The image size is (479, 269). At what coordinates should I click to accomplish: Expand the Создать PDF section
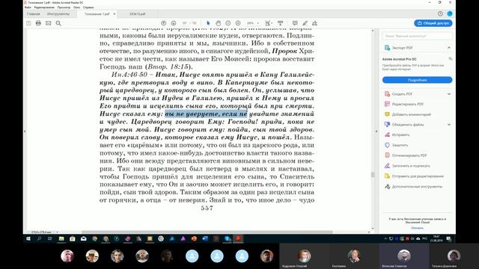click(449, 94)
